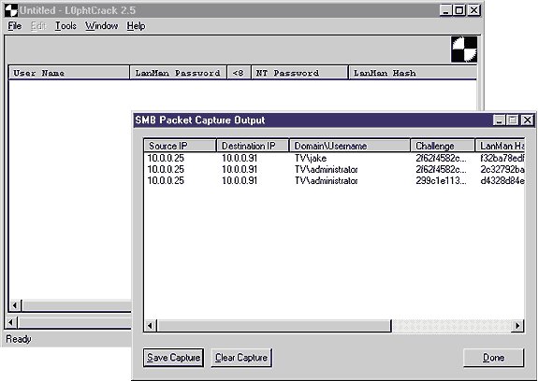
Task: Click the L0phtCrack title bar app icon
Action: point(11,10)
